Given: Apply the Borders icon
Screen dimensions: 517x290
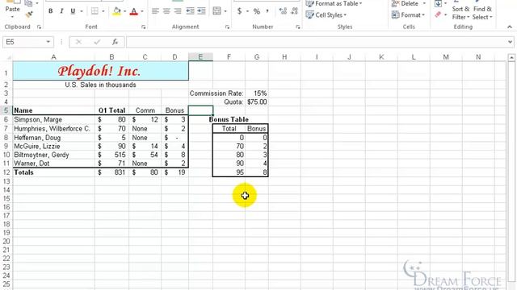Looking at the screenshot, I should pyautogui.click(x=95, y=11).
